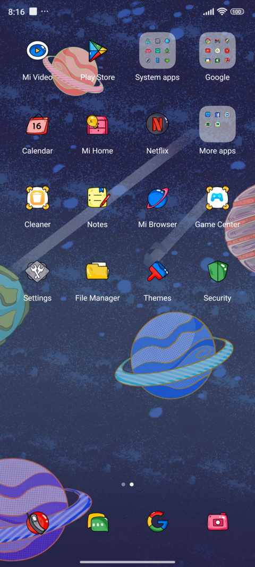The image size is (255, 567).
Task: Tap the battery indicator showing 100
Action: (x=237, y=12)
